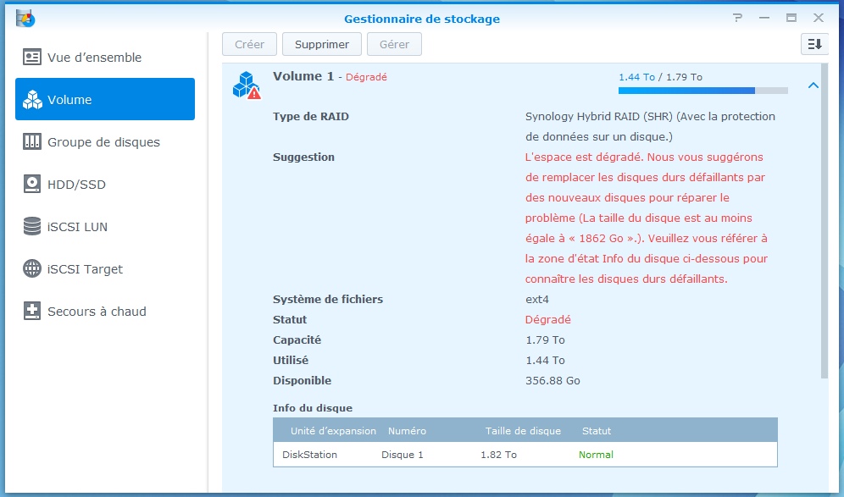Click the 1.44 To / 1.79 To usage text
Viewport: 844px width, 497px height.
tap(660, 77)
